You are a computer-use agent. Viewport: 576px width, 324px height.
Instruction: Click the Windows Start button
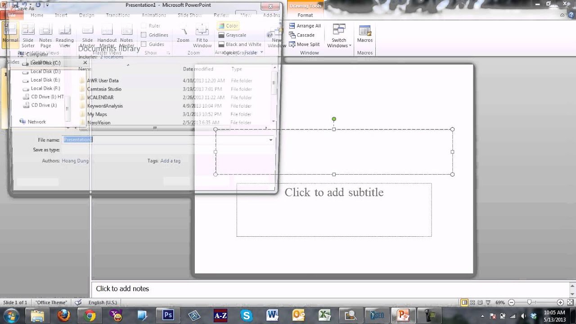pos(11,315)
